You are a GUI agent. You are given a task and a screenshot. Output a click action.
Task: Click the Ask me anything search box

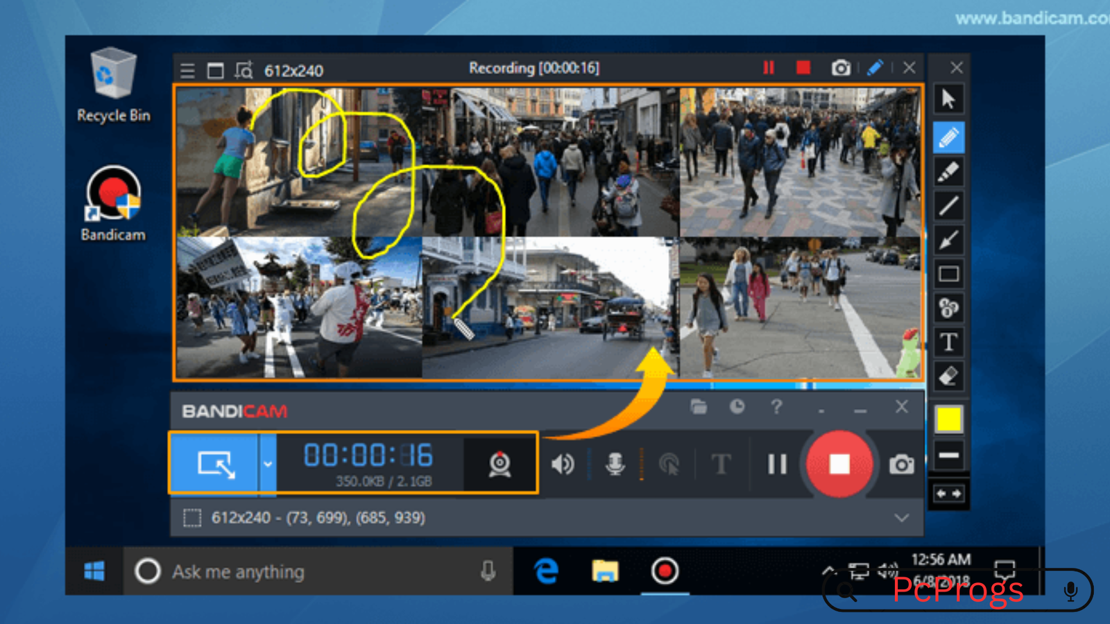[x=318, y=571]
